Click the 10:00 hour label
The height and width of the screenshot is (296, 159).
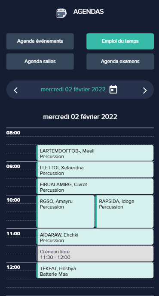(x=13, y=200)
